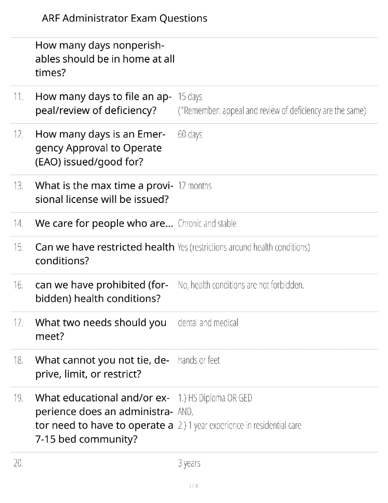
Task: Click the 'dental and medical' answer
Action: tap(208, 323)
